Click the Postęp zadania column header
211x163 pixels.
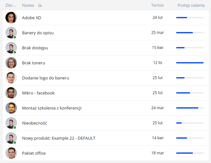[x=191, y=5]
